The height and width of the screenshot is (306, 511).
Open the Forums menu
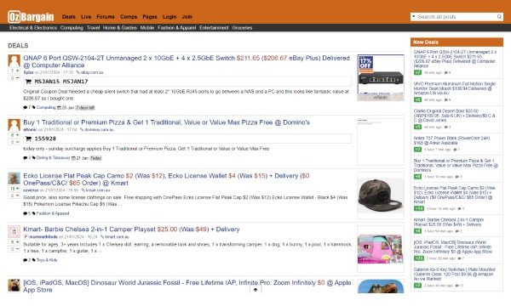[106, 17]
